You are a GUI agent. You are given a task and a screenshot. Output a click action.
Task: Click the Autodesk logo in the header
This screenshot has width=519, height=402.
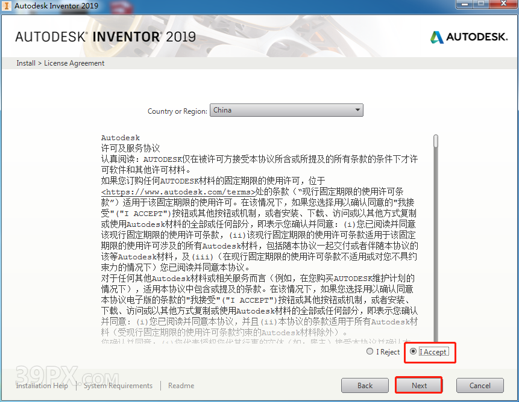pyautogui.click(x=469, y=37)
